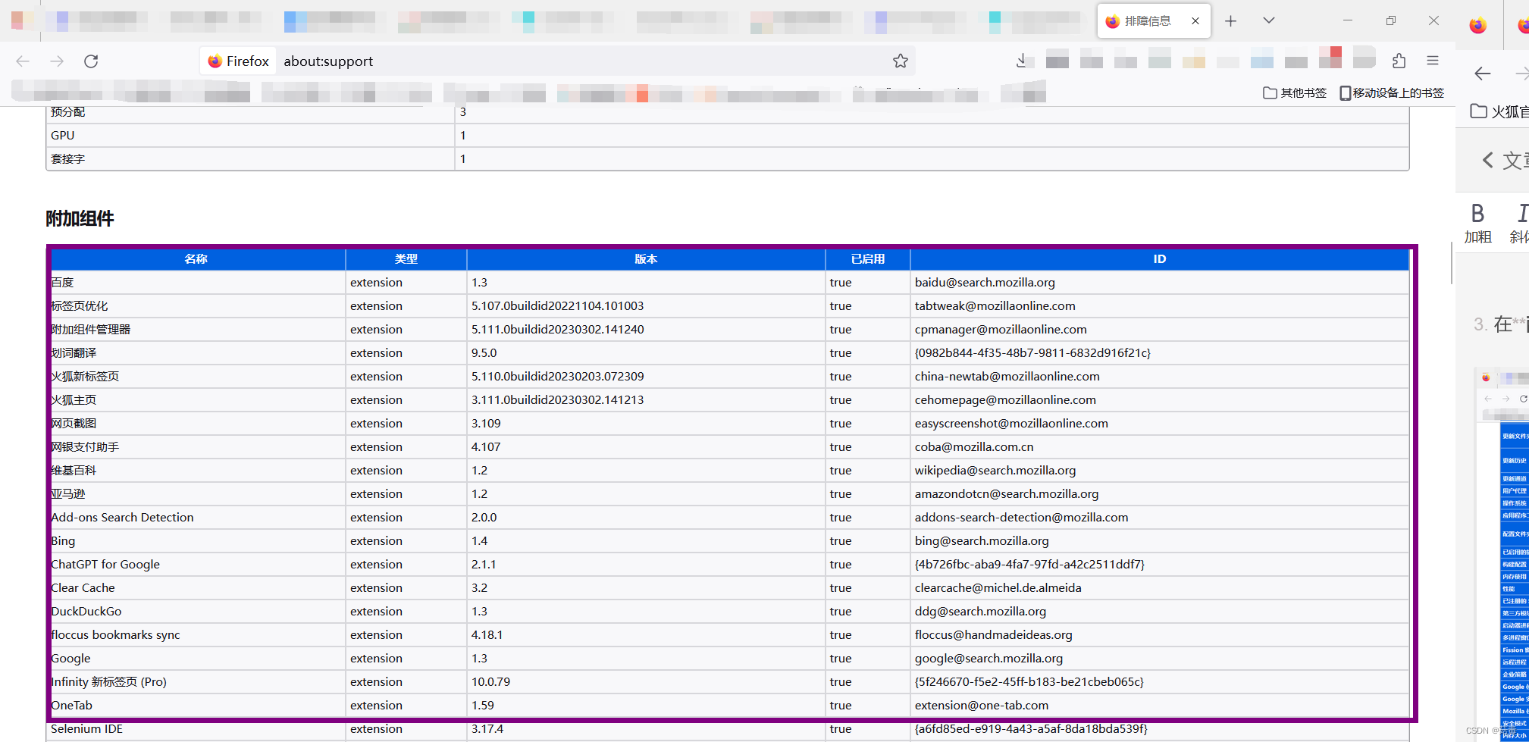Select the coba@mozilla.com.cn ID
Image resolution: width=1529 pixels, height=742 pixels.
pos(974,447)
